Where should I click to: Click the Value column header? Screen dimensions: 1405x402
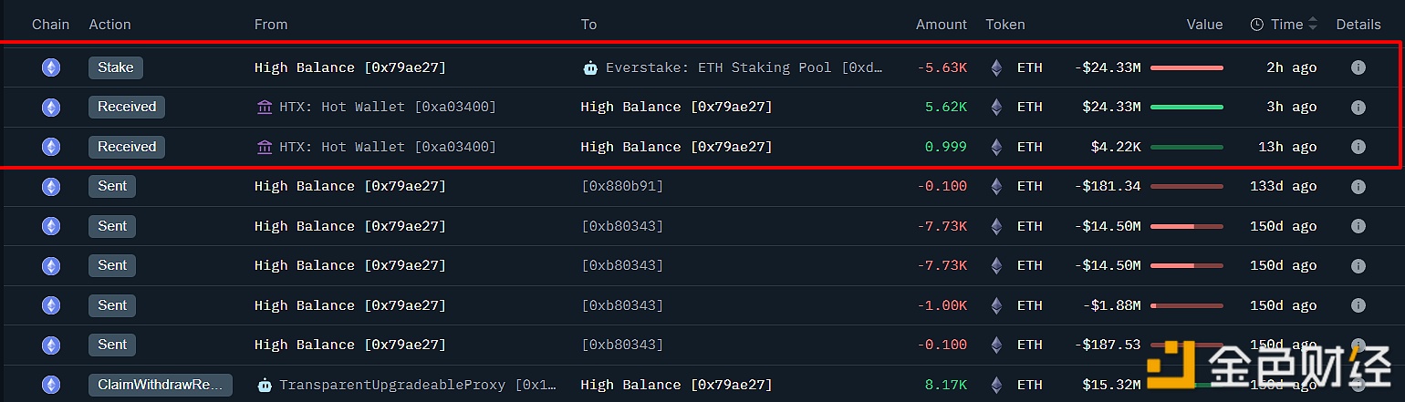click(1203, 25)
